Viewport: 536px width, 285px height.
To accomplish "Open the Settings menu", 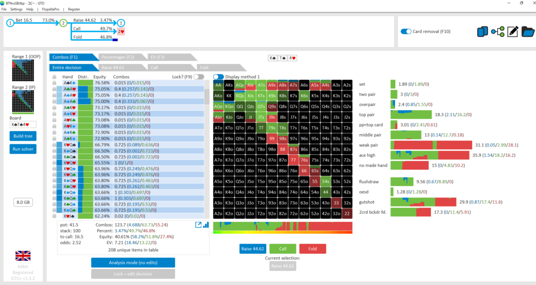I will 16,9.
